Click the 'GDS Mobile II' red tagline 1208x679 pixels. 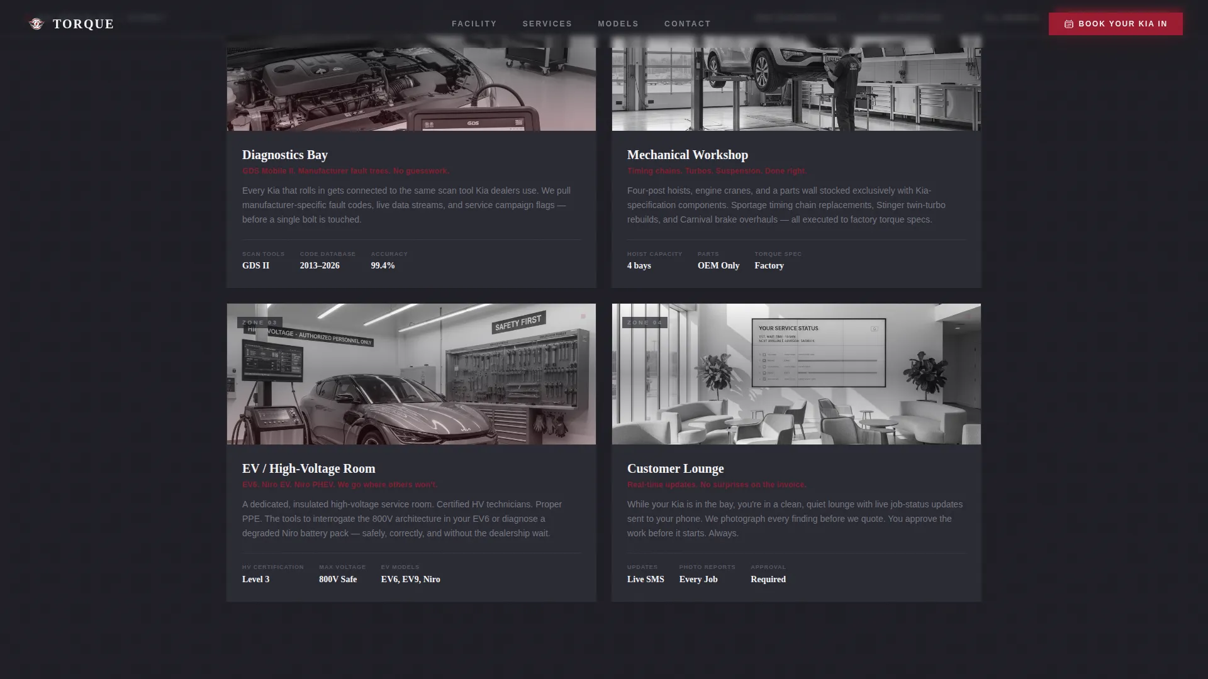tap(345, 171)
